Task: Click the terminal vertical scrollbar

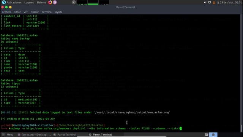Action: pyautogui.click(x=241, y=73)
